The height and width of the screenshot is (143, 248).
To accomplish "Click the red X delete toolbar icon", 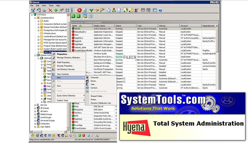I will (x=50, y=10).
